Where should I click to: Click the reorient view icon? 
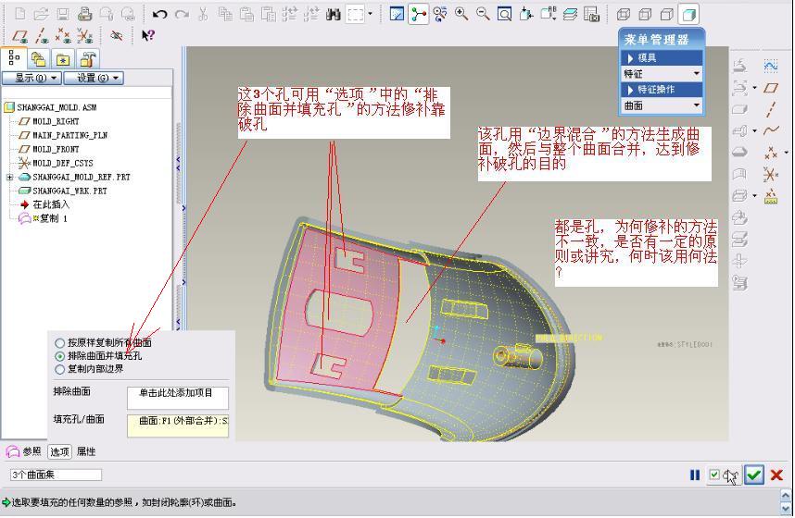click(x=526, y=14)
